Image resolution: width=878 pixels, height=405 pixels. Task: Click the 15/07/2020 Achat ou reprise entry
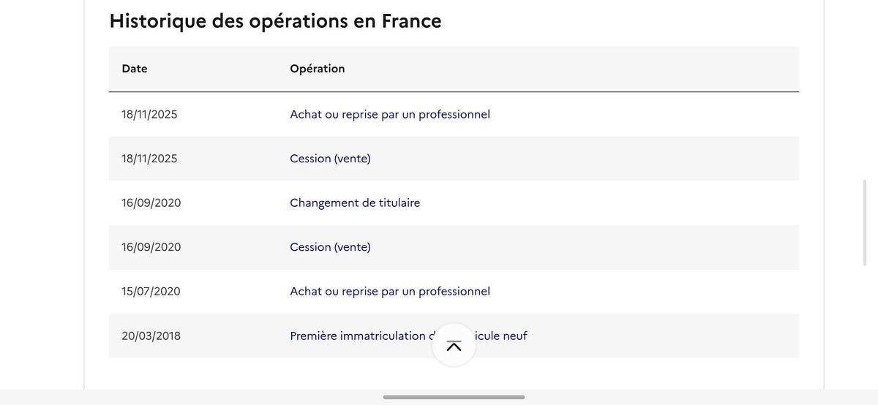[389, 292]
